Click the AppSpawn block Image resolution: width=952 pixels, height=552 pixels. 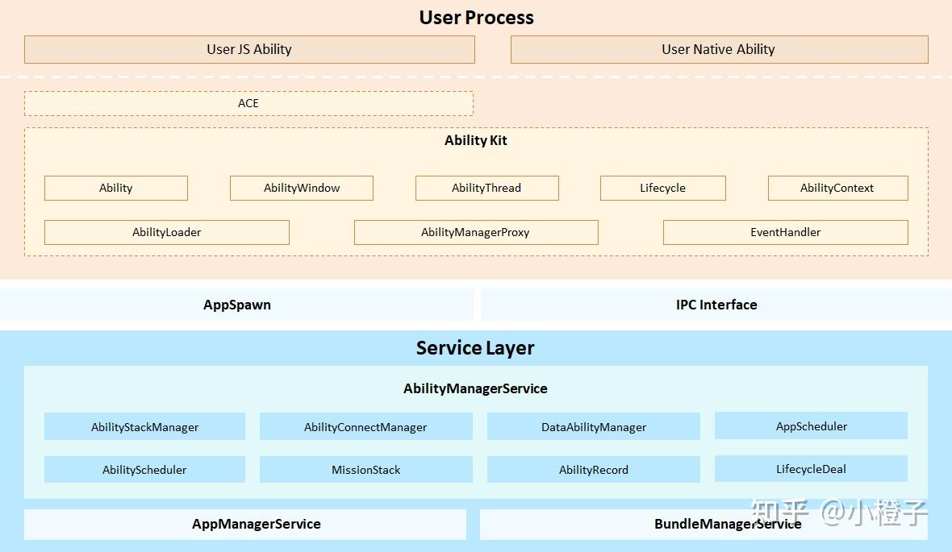237,305
